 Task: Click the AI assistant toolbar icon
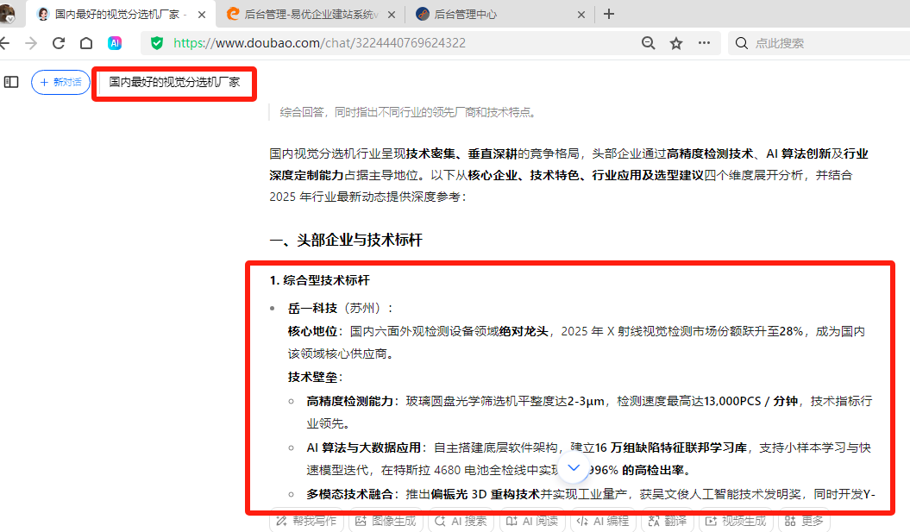pyautogui.click(x=115, y=43)
